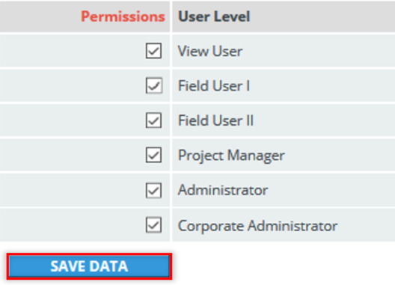Uncheck the View User permission checkbox
Image resolution: width=395 pixels, height=285 pixels.
(153, 51)
